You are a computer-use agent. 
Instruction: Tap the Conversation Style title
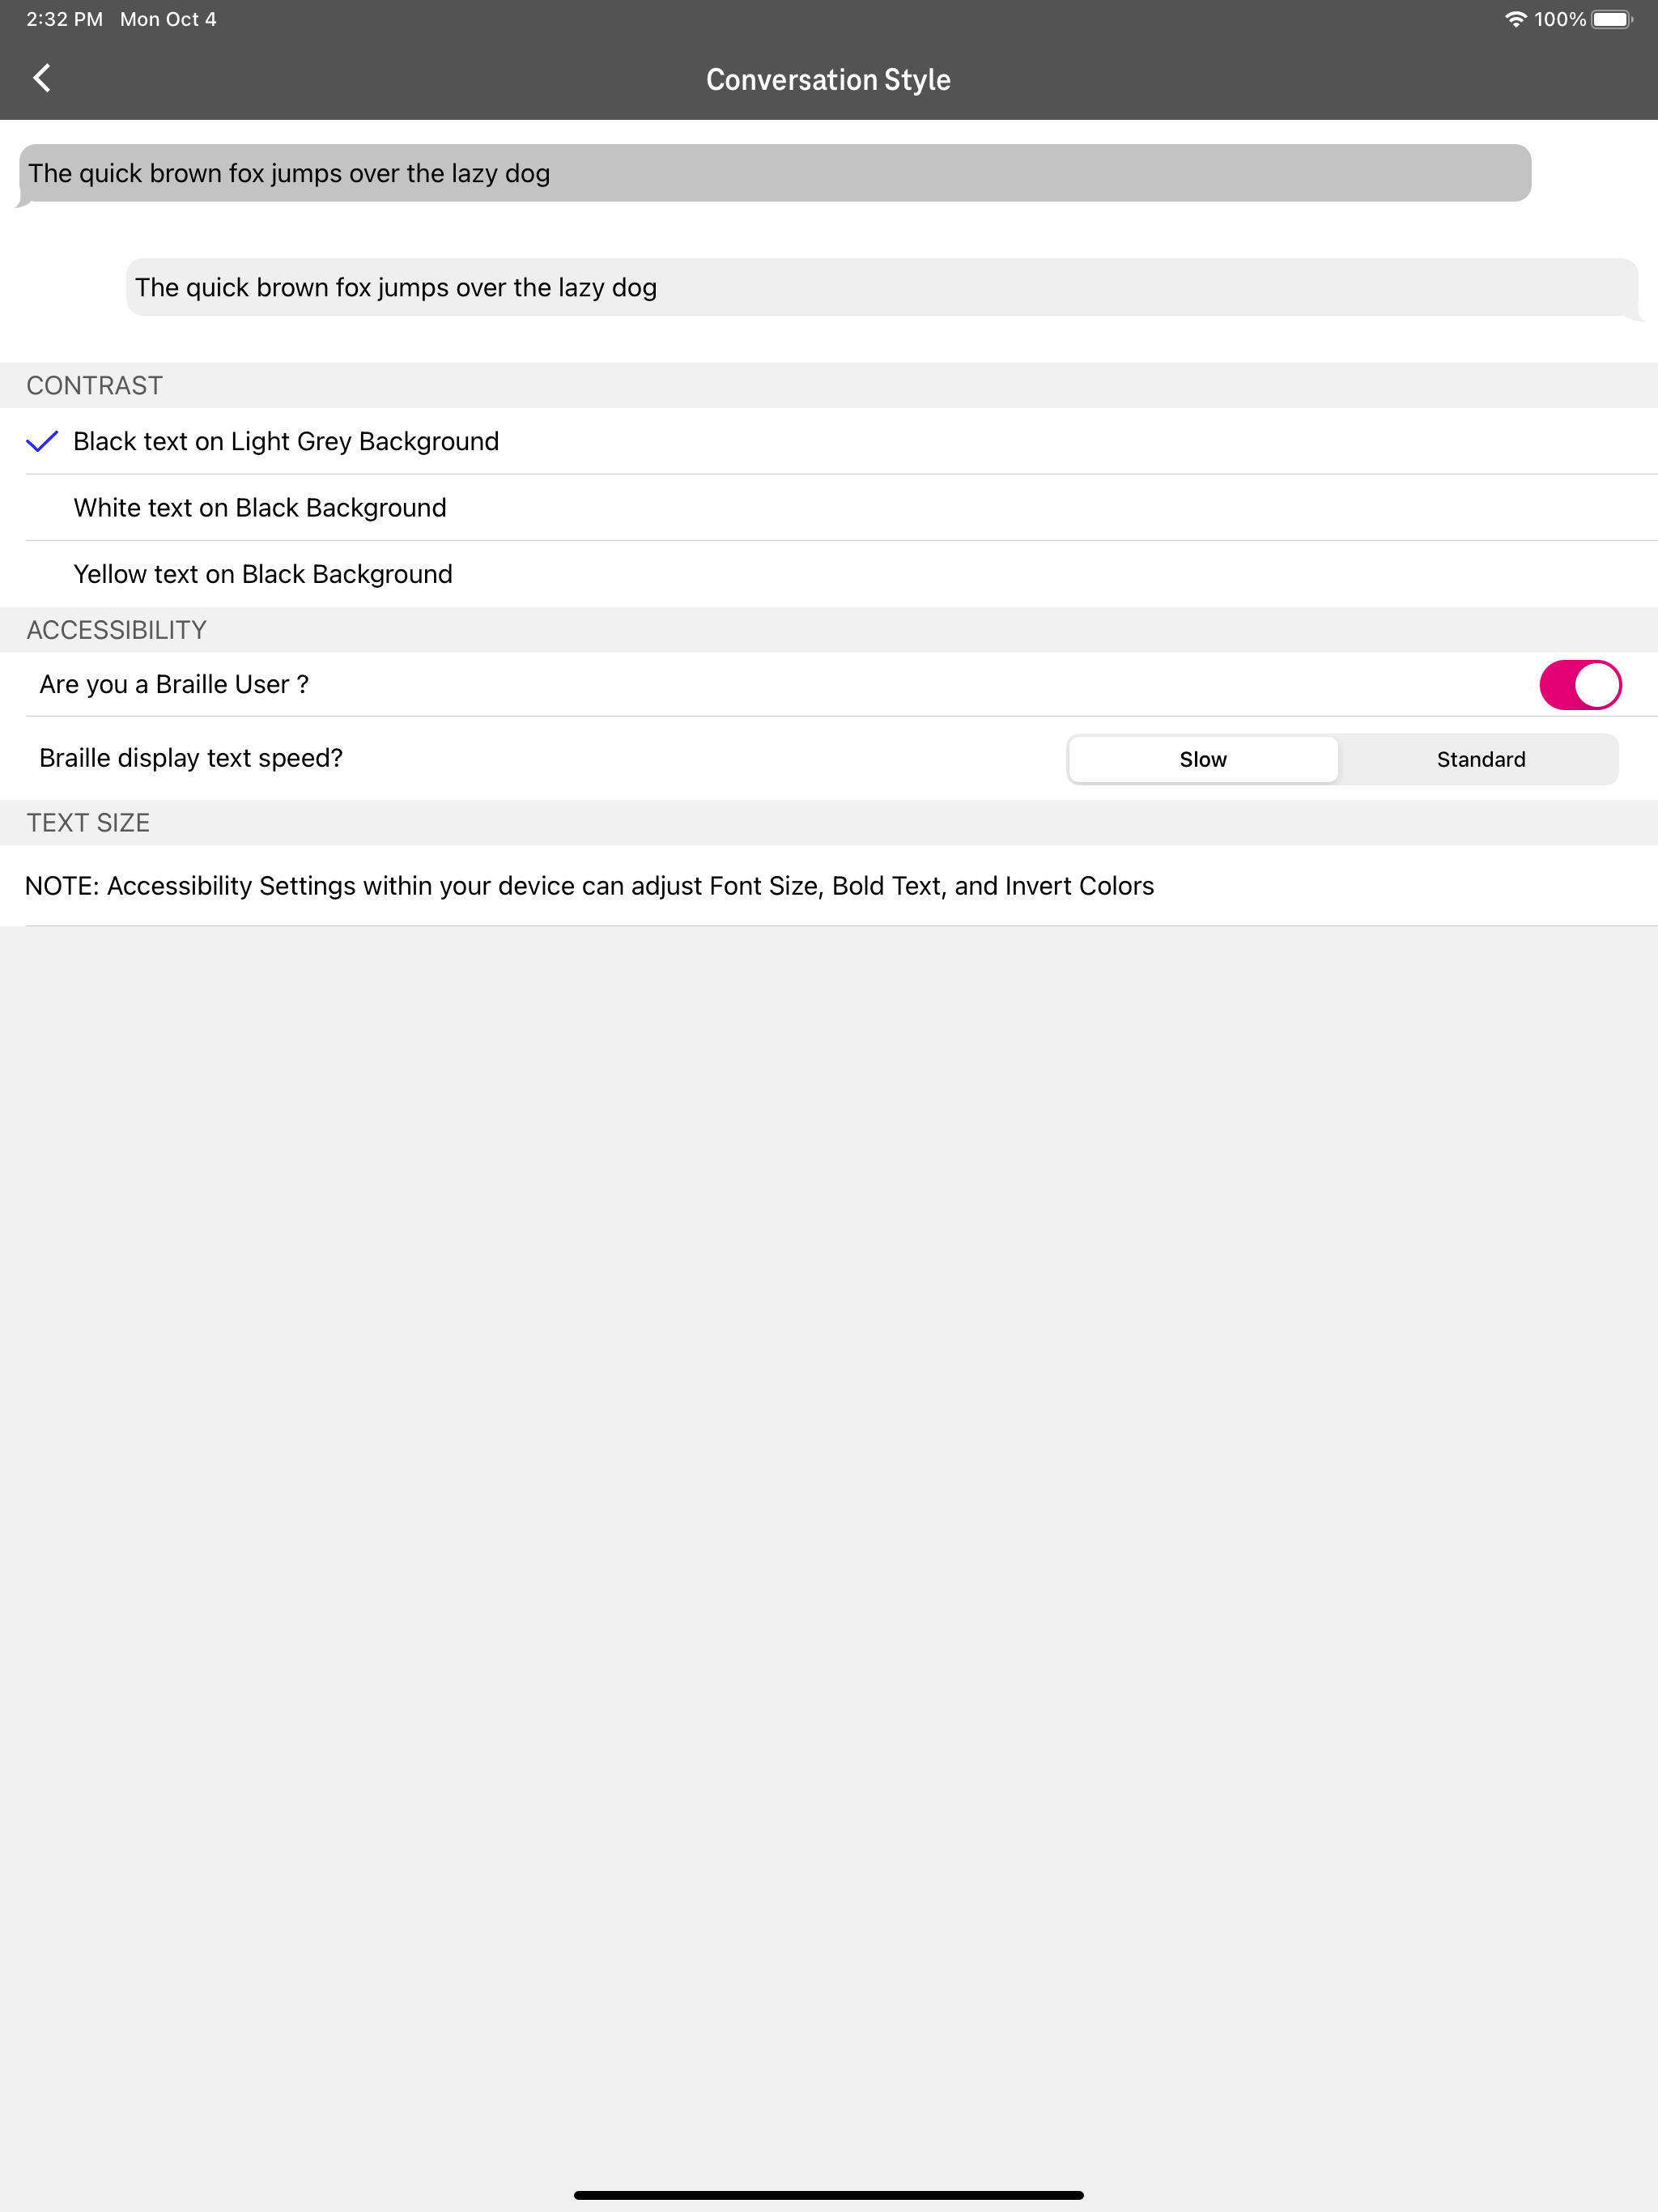point(828,78)
